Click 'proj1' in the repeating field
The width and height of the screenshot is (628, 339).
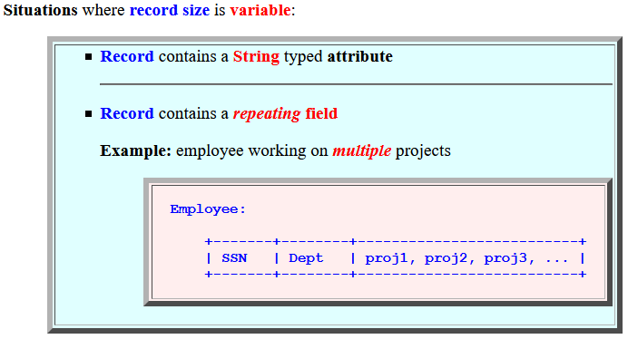pos(386,258)
